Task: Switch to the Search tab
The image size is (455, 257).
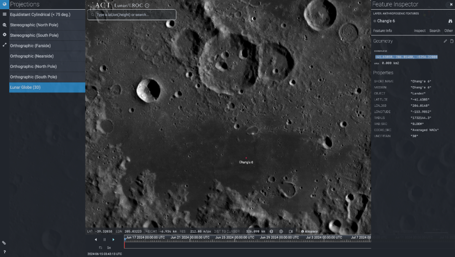Action: (435, 31)
